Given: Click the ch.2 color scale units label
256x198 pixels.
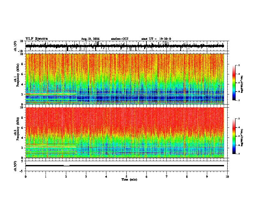Looking at the screenshot, I should coord(242,137).
